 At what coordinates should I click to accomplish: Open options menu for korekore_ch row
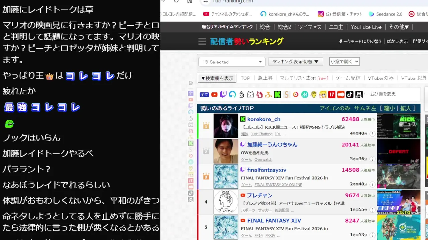tap(372, 134)
